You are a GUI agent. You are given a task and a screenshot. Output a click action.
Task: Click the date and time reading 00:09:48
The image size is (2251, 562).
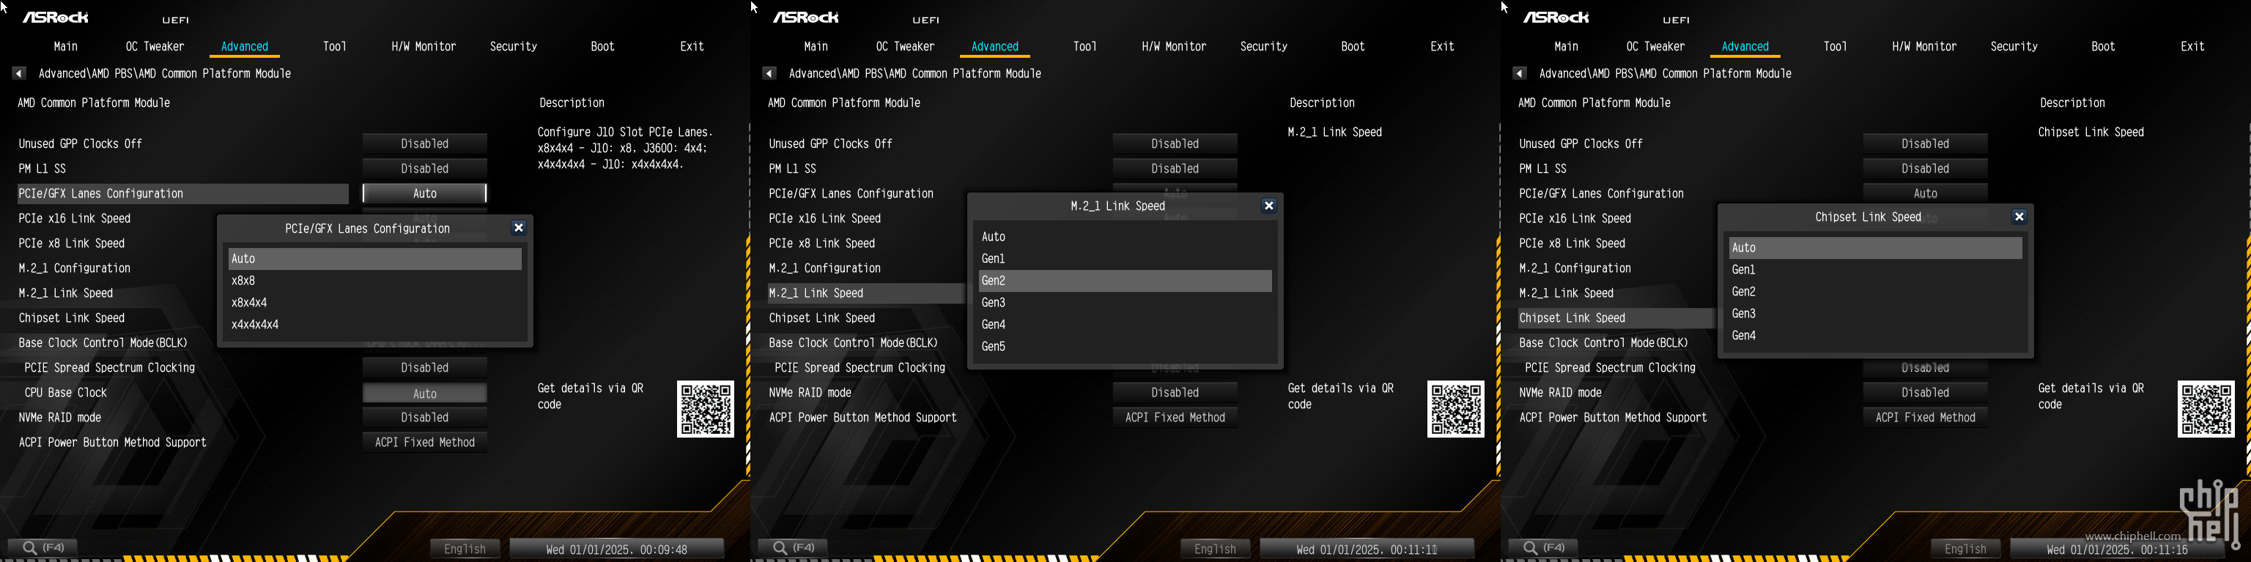[x=617, y=549]
